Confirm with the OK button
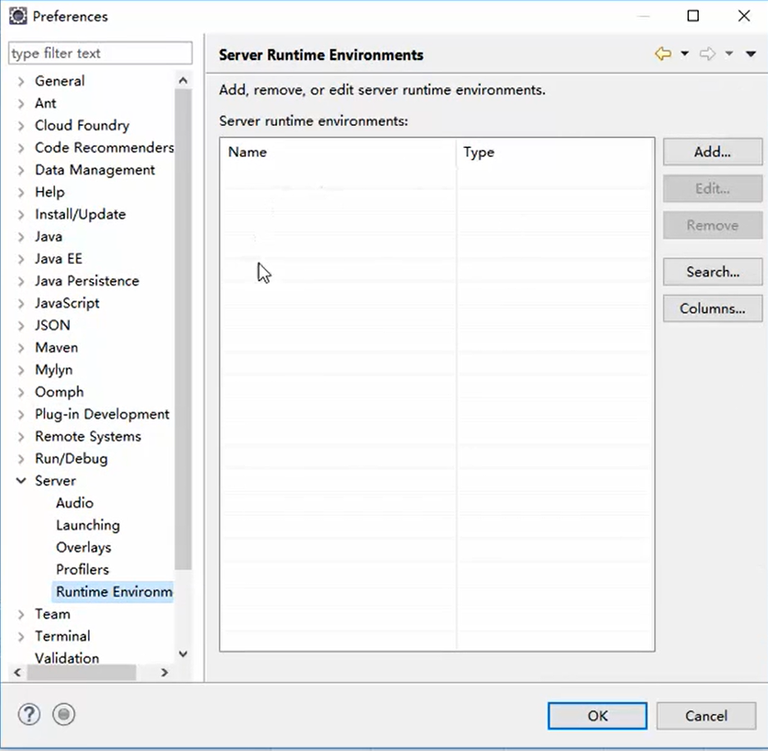This screenshot has height=751, width=768. pyautogui.click(x=597, y=716)
